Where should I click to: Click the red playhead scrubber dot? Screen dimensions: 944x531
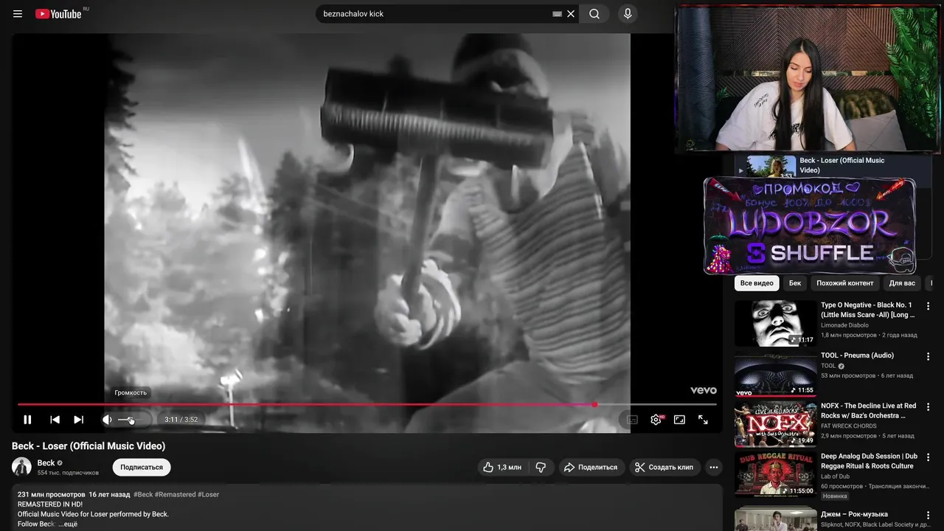click(594, 404)
